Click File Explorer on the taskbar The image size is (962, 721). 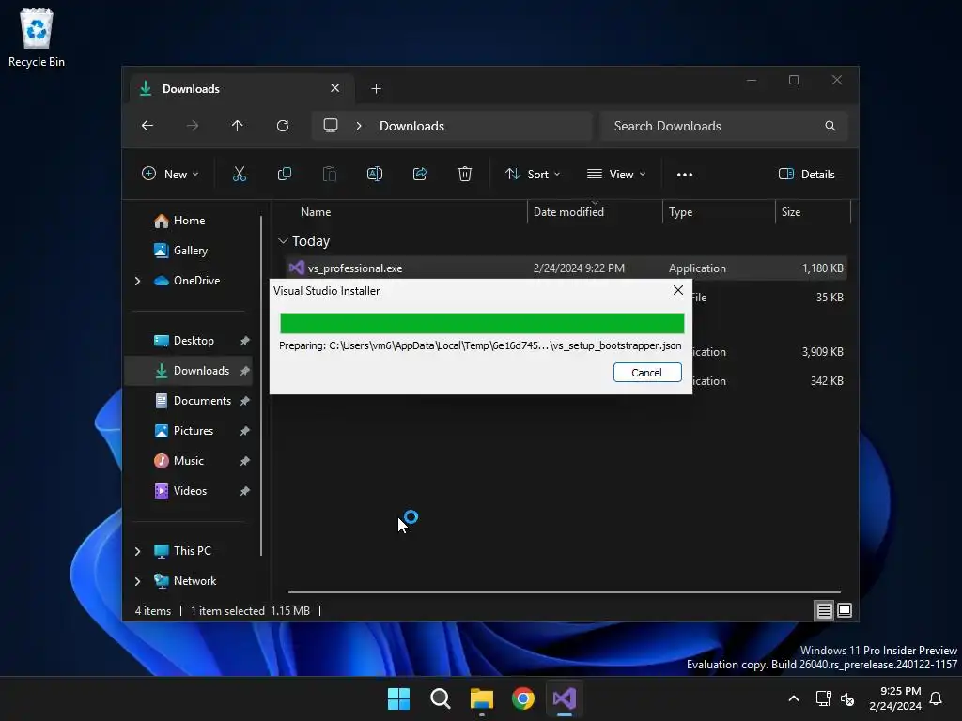click(x=482, y=698)
